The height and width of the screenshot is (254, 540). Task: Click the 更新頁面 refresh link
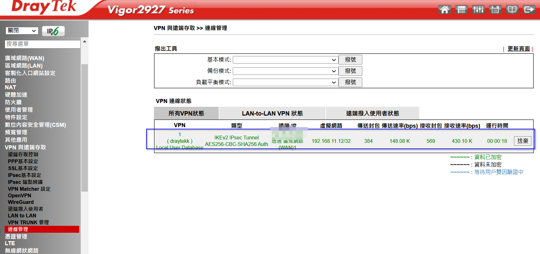pyautogui.click(x=518, y=49)
